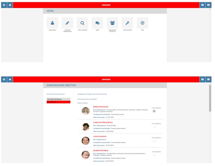
Task: Click scroll up arrow in Assegnazione Obiettivi window
Action: click(x=210, y=84)
